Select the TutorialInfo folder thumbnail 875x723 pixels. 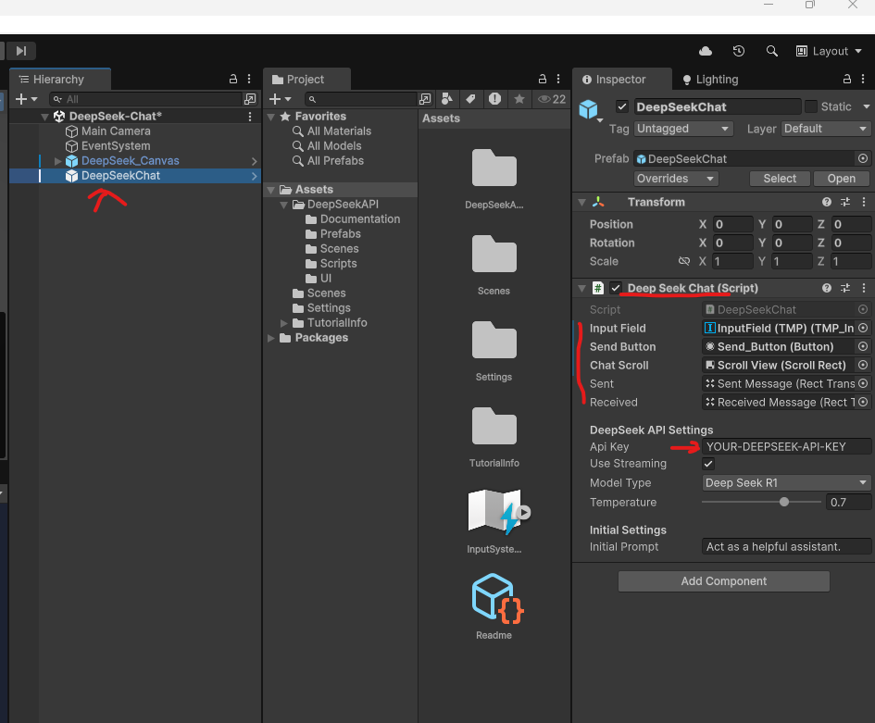coord(494,427)
